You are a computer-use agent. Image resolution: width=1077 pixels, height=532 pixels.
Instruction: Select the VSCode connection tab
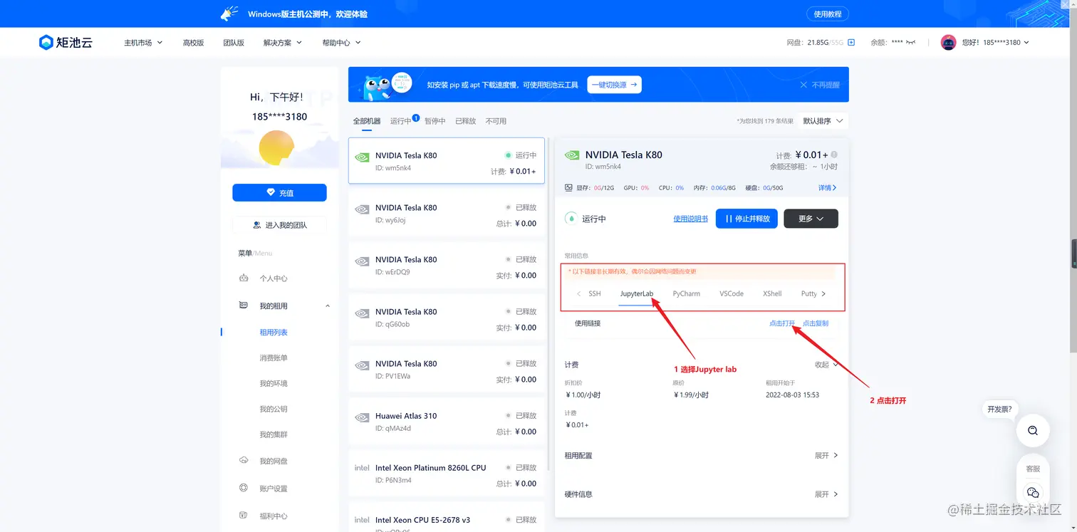pyautogui.click(x=732, y=293)
